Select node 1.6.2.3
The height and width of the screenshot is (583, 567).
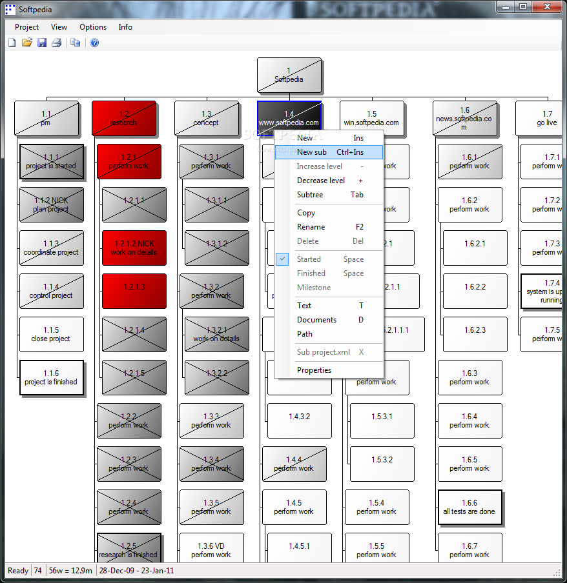(475, 334)
